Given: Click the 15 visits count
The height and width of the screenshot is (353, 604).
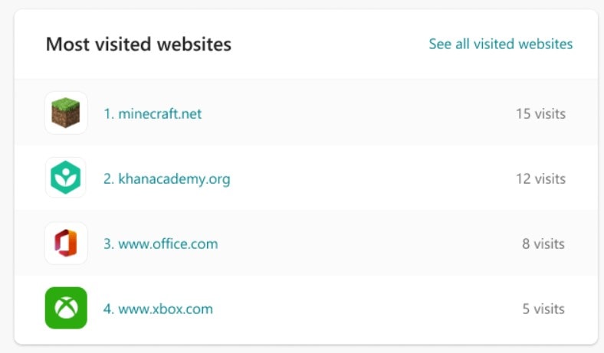Looking at the screenshot, I should pyautogui.click(x=541, y=113).
